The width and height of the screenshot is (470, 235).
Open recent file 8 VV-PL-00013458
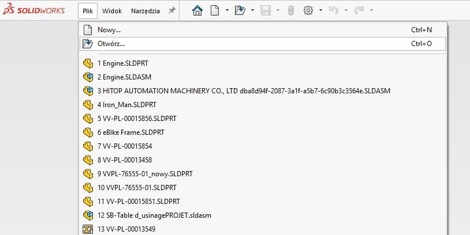click(263, 160)
